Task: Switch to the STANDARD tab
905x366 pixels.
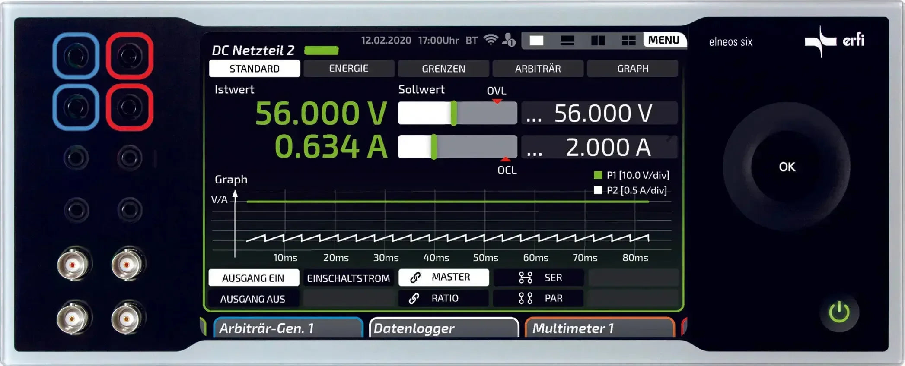Action: [255, 69]
